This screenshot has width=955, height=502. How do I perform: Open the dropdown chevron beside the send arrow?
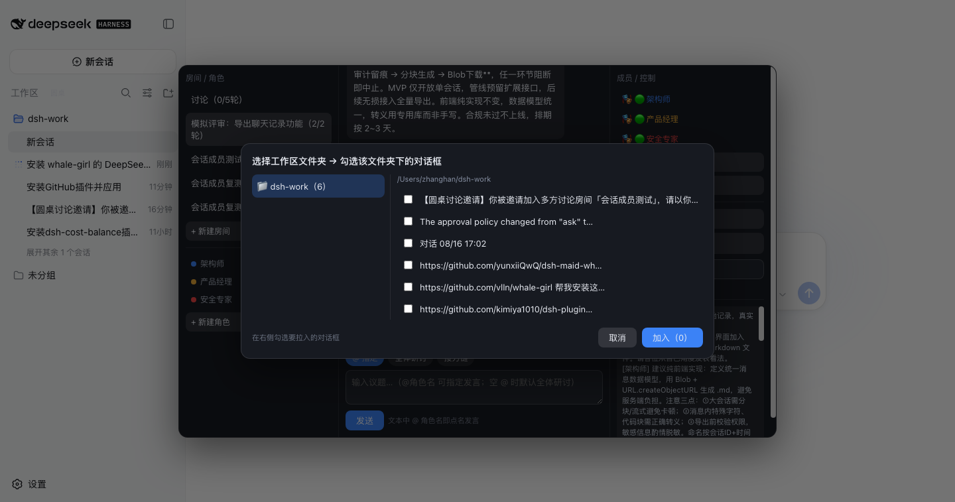782,294
